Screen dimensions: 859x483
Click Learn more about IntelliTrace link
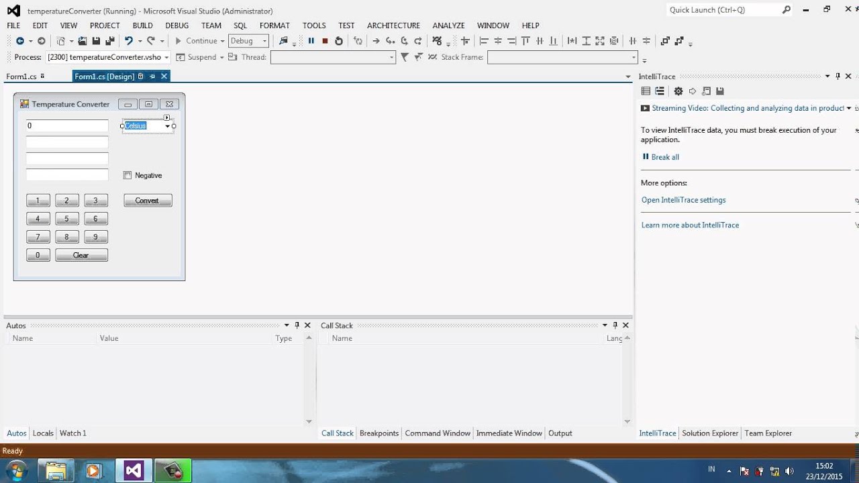690,225
